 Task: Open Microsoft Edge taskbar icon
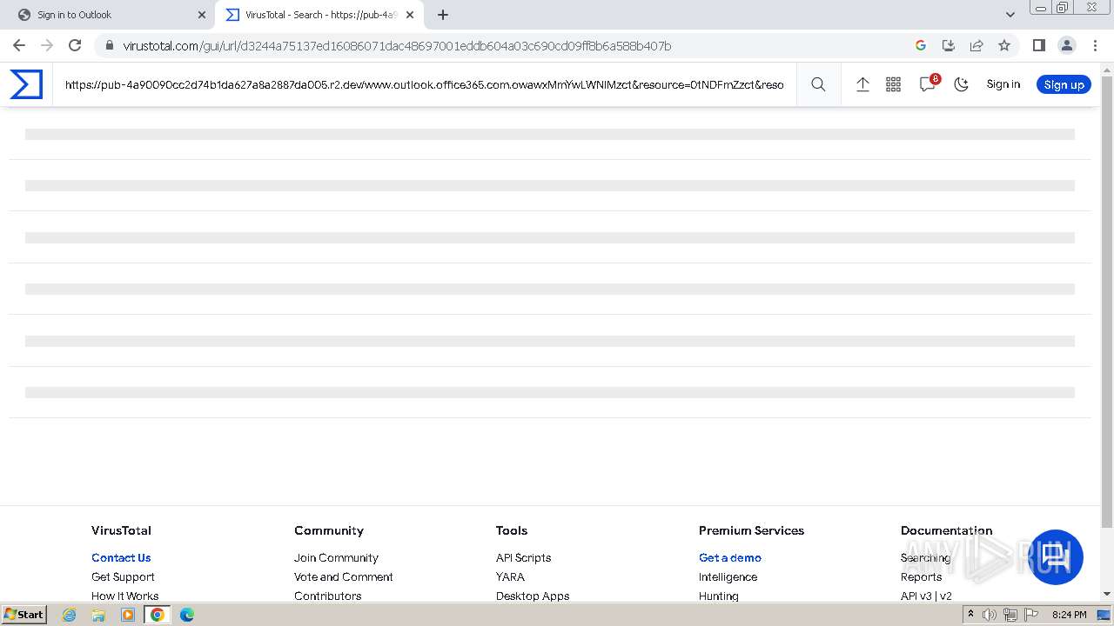[x=187, y=615]
